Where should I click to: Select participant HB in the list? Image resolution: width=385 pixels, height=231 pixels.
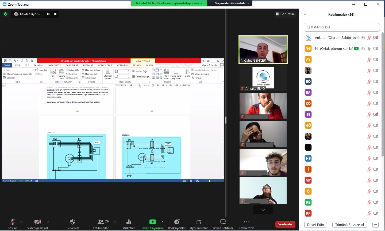pos(342,158)
